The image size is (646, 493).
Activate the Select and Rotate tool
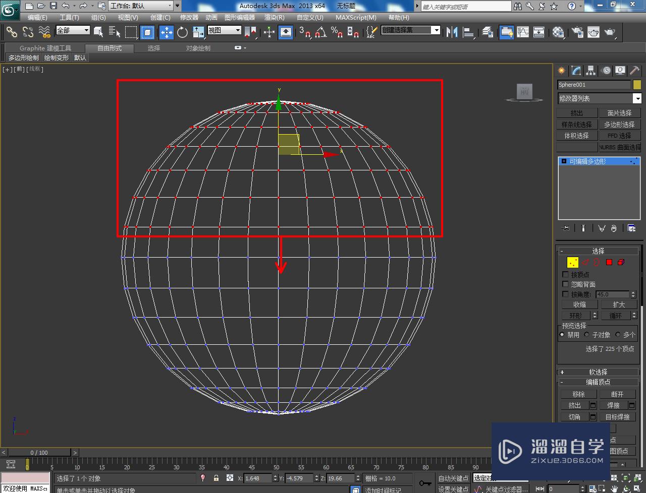182,32
